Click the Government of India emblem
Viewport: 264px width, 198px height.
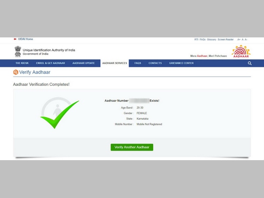pyautogui.click(x=18, y=51)
